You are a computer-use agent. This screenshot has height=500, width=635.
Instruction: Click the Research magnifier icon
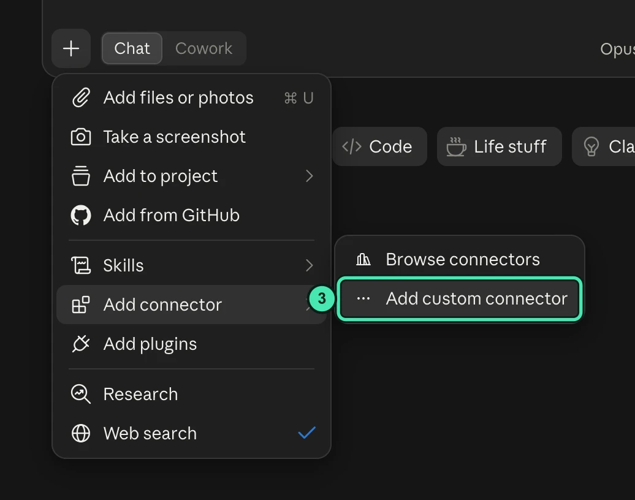click(80, 394)
